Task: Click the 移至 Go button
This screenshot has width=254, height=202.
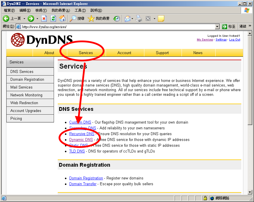Action: (x=229, y=27)
